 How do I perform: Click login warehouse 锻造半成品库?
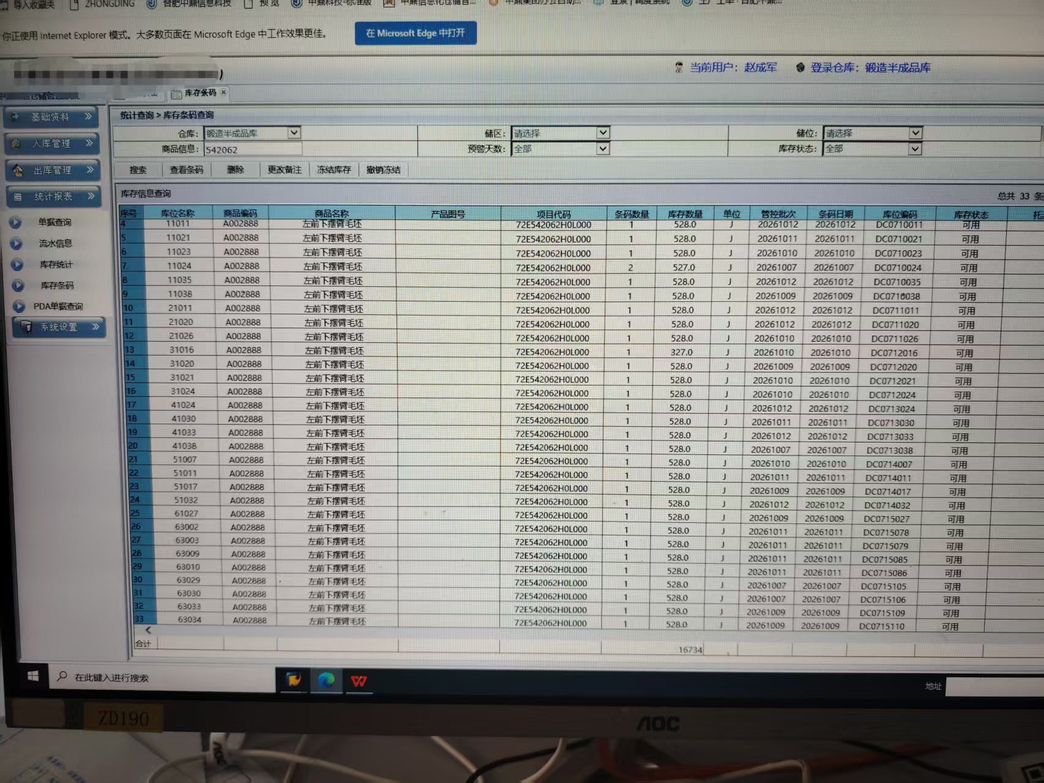[x=897, y=67]
